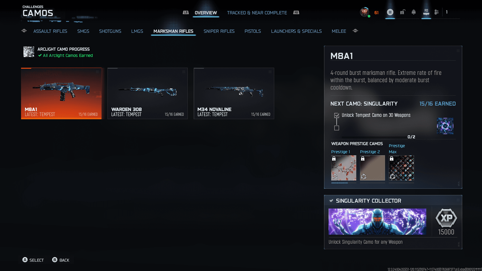This screenshot has height=271, width=482.
Task: Toggle the Singularity Collector checkmark
Action: (x=331, y=201)
